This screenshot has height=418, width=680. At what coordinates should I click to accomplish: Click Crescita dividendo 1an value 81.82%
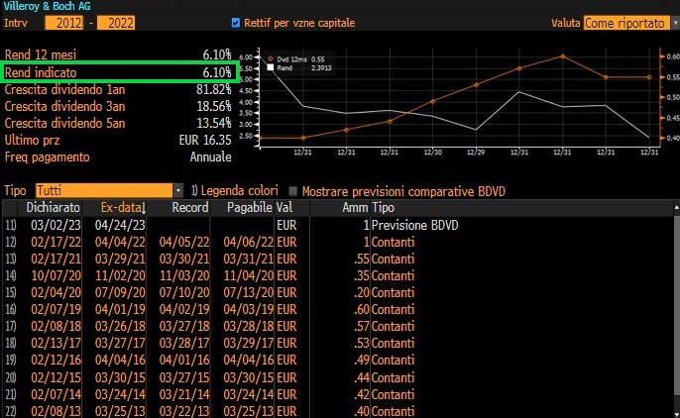[213, 90]
